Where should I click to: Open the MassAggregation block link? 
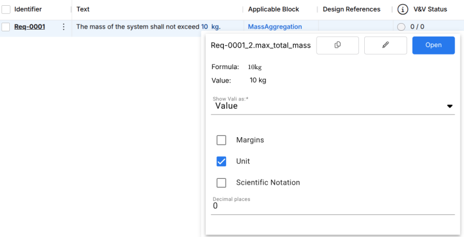(275, 27)
